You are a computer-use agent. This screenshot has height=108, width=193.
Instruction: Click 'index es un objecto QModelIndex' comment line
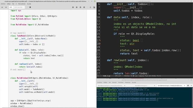pos(145,24)
